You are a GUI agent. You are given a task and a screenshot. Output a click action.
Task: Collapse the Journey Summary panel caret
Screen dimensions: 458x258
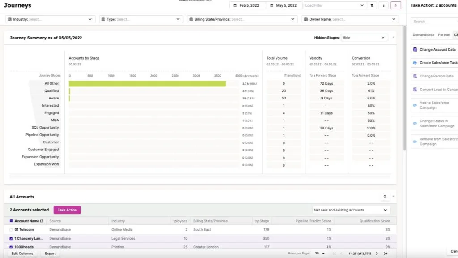[x=394, y=38]
